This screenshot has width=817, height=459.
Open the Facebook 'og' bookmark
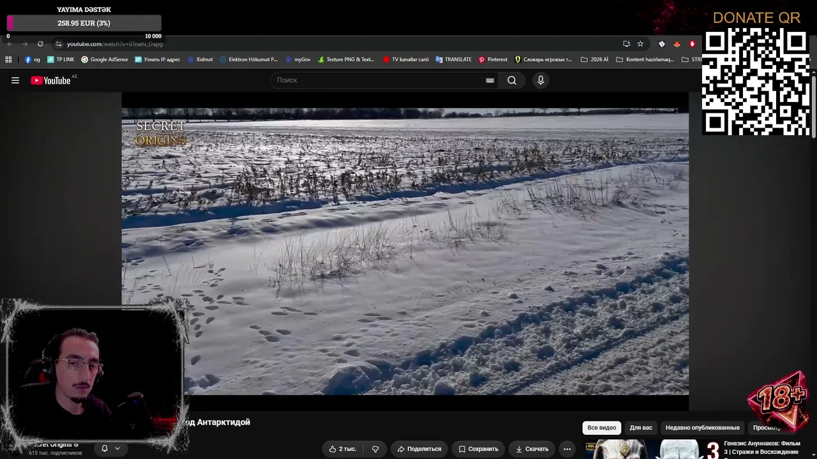[32, 59]
